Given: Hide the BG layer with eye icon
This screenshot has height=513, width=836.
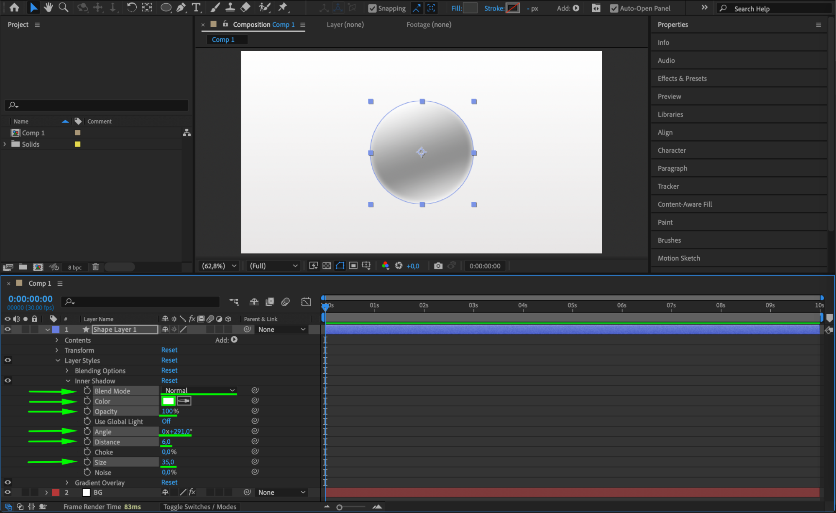Looking at the screenshot, I should 8,492.
